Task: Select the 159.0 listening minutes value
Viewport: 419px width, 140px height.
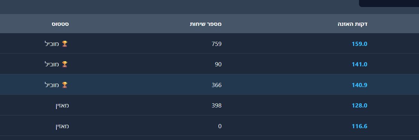Action: pos(359,44)
